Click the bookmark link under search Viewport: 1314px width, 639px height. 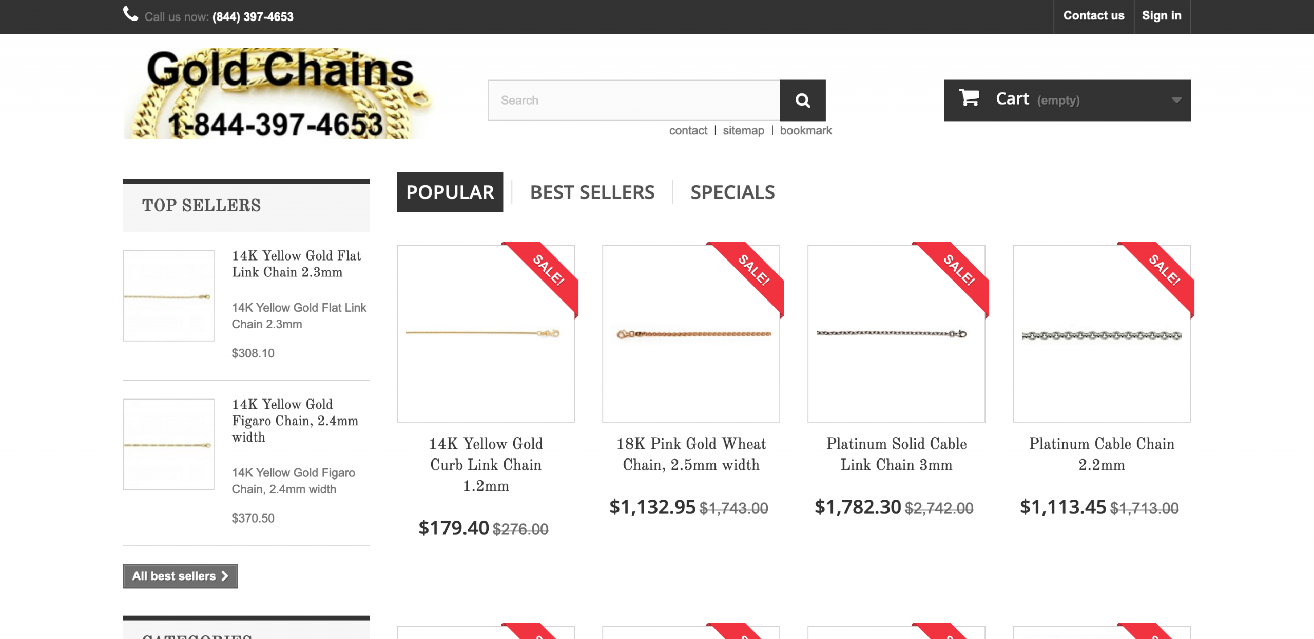click(x=805, y=131)
